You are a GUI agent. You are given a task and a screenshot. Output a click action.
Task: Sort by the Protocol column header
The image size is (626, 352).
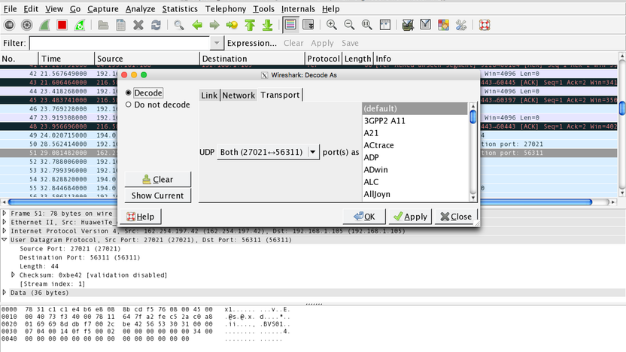point(323,59)
